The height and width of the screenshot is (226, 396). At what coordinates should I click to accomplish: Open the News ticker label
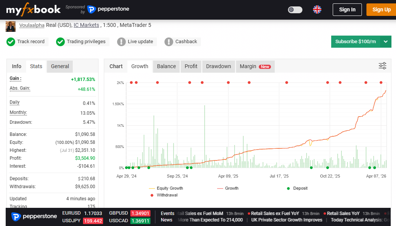[x=166, y=220]
